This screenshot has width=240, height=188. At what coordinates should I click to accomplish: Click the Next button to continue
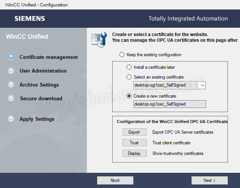[209, 180]
